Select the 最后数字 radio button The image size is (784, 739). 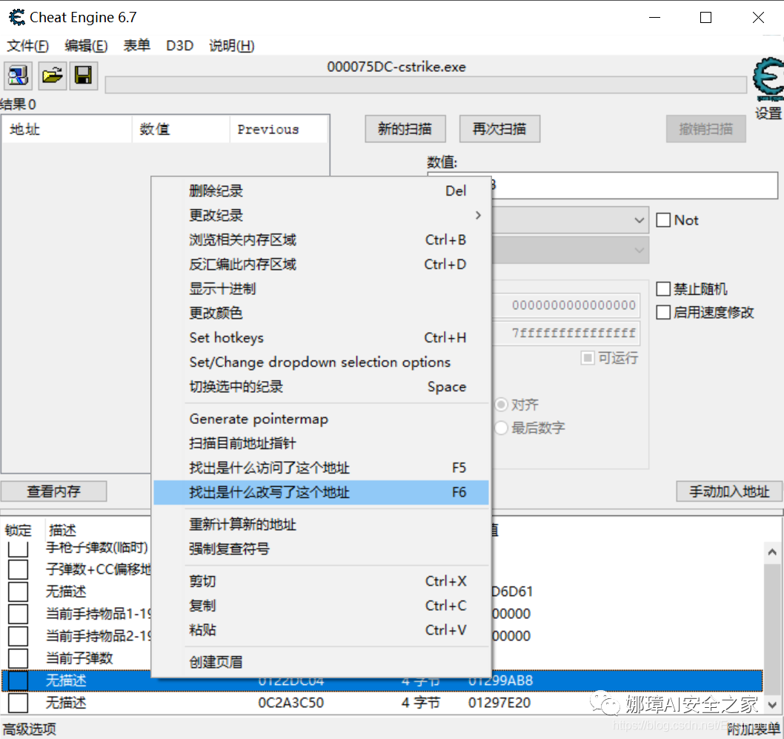click(x=501, y=428)
